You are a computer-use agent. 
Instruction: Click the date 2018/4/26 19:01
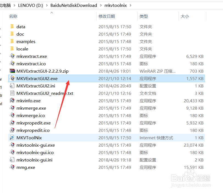click(x=115, y=71)
